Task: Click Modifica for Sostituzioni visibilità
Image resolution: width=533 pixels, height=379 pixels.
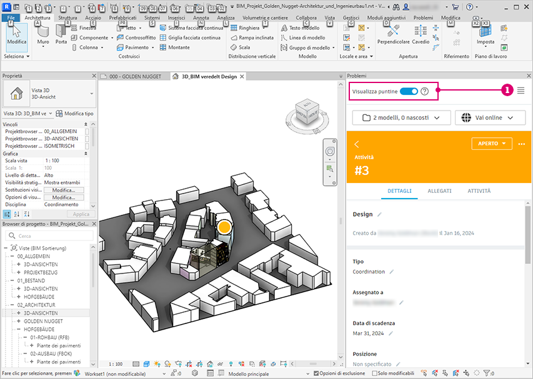Action: (64, 190)
